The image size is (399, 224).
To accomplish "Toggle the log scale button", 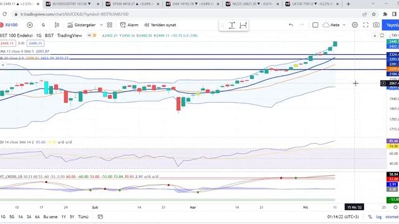I will click(x=379, y=217).
